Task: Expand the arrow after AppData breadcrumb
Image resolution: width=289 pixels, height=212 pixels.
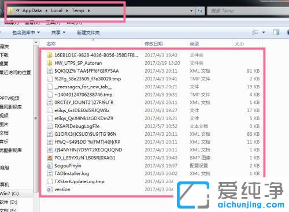Action: click(x=46, y=10)
